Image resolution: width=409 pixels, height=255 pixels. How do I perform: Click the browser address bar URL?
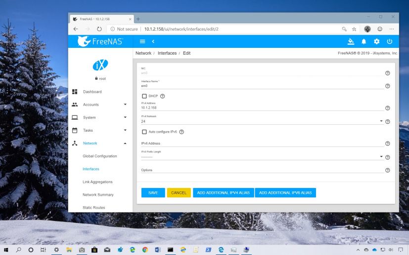click(x=182, y=29)
